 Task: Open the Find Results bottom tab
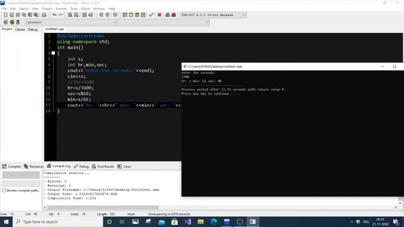[103, 166]
